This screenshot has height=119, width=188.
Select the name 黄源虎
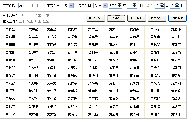pyautogui.click(x=33, y=52)
